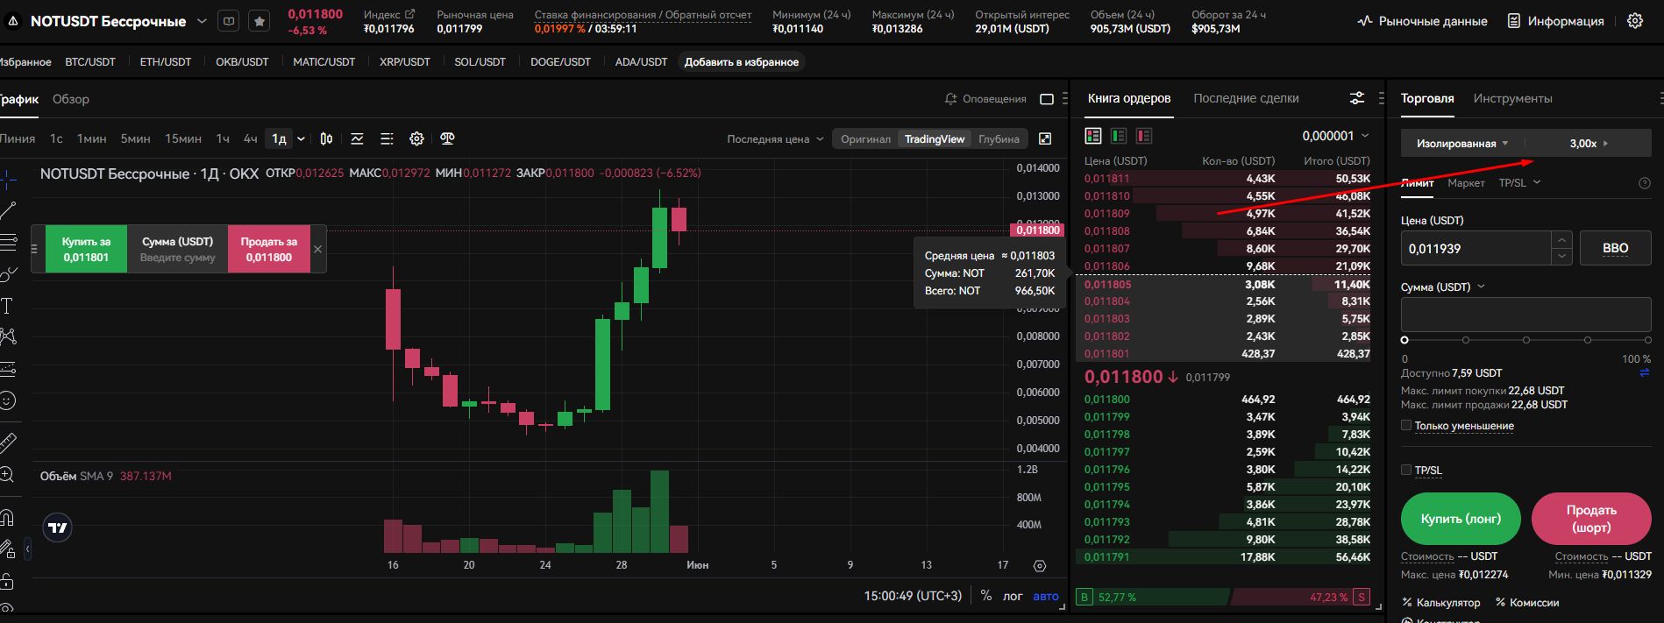The image size is (1664, 623).
Task: Open Последние сделки tab
Action: click(x=1246, y=98)
